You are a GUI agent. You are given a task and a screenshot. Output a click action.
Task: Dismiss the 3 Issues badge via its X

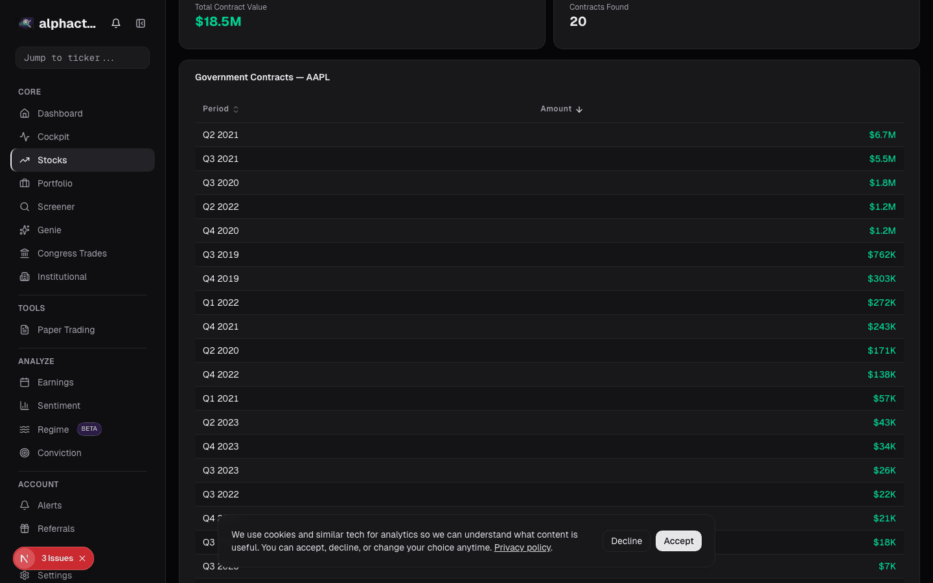click(82, 558)
